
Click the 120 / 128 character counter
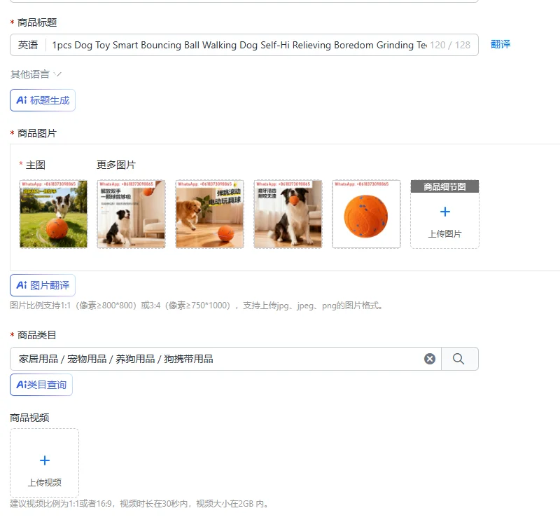(x=450, y=45)
